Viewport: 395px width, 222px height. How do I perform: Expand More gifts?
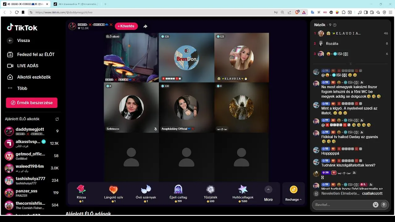point(268,194)
